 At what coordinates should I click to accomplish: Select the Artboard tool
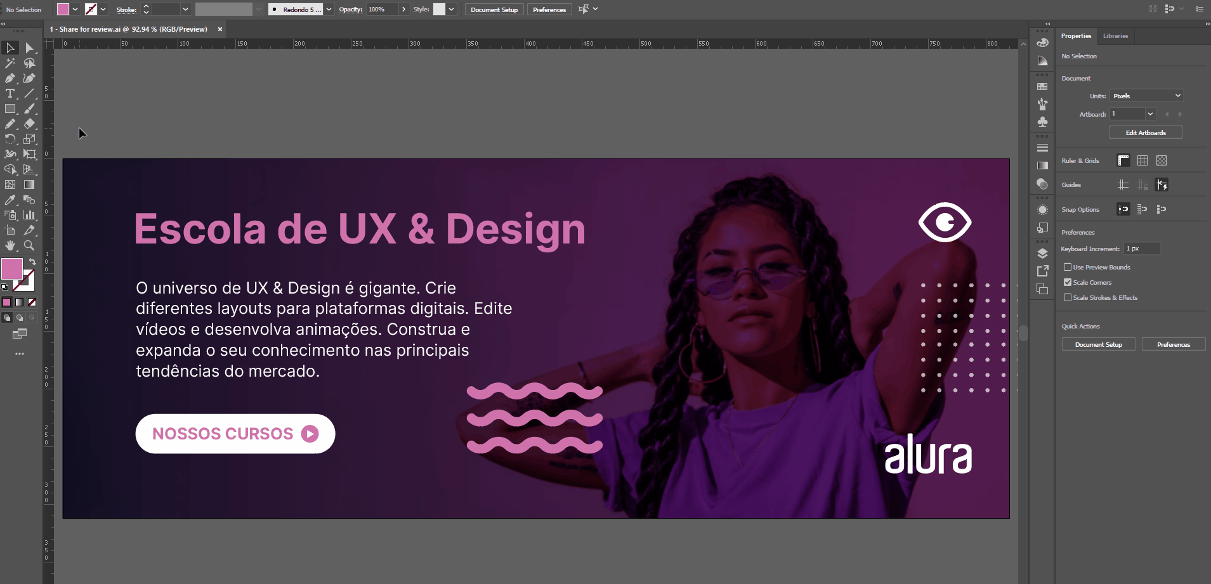point(10,230)
